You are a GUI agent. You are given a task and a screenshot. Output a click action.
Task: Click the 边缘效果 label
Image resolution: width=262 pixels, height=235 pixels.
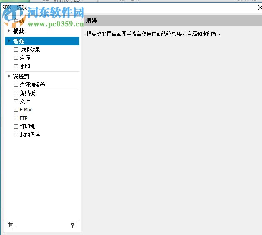pyautogui.click(x=30, y=49)
